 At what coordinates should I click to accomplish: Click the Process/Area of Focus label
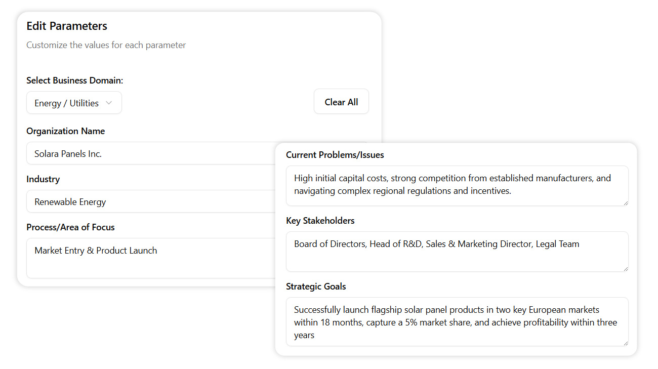[70, 227]
